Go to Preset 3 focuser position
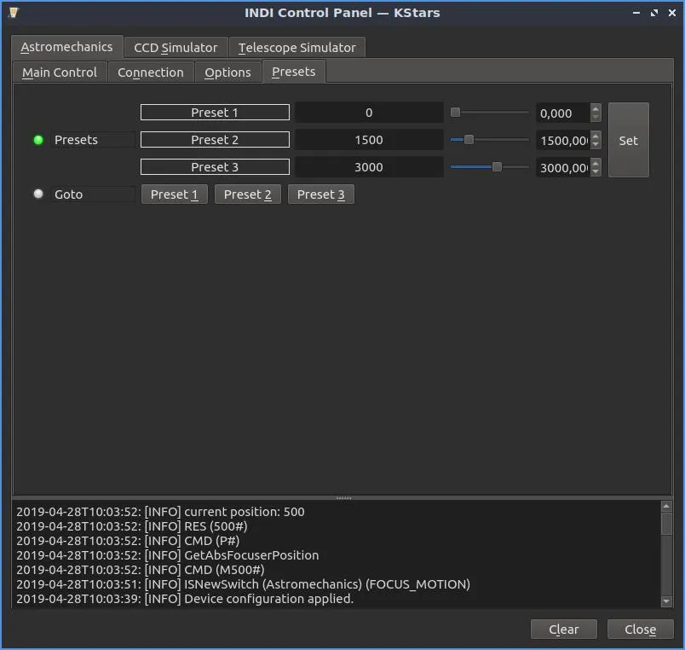The height and width of the screenshot is (650, 685). tap(321, 194)
